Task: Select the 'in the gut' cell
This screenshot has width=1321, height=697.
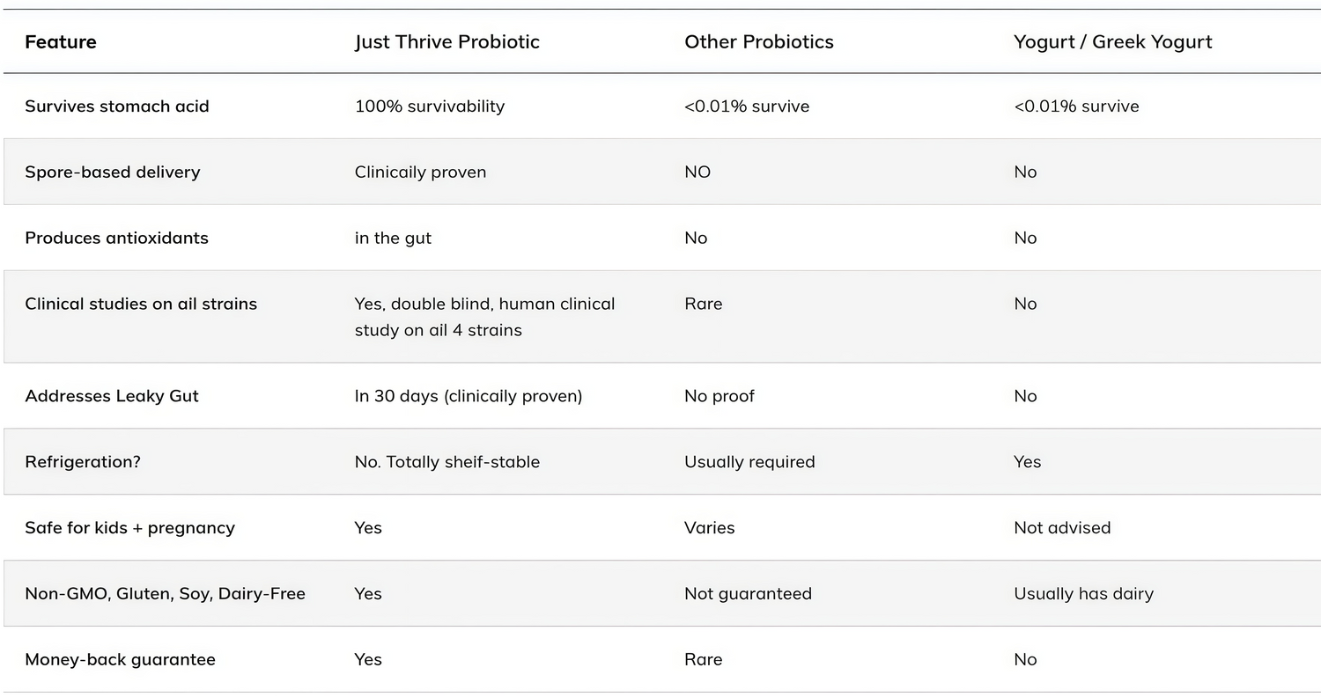Action: click(394, 238)
